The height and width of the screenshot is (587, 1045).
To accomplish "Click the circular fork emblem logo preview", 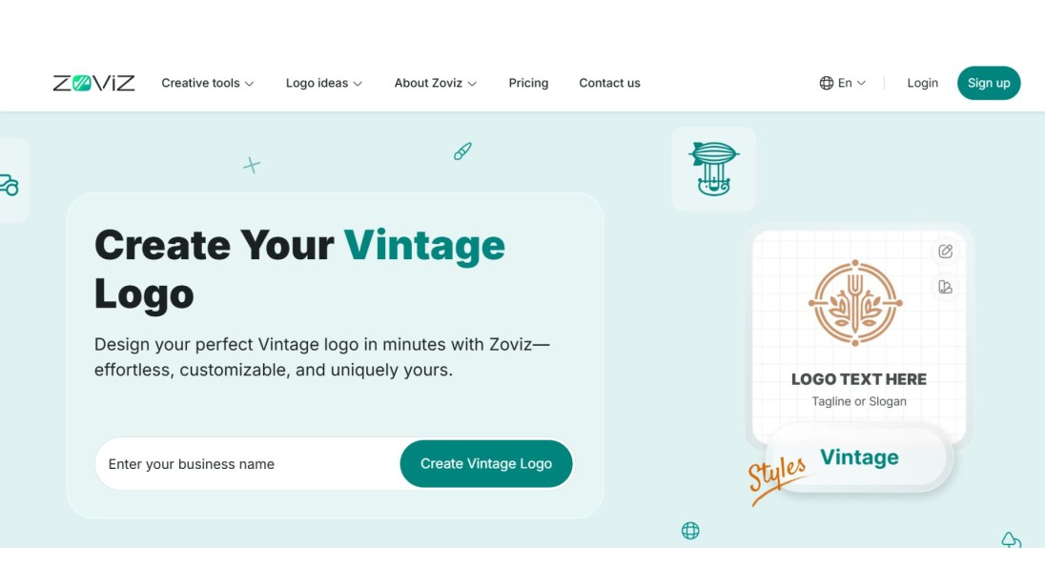I will pos(855,302).
